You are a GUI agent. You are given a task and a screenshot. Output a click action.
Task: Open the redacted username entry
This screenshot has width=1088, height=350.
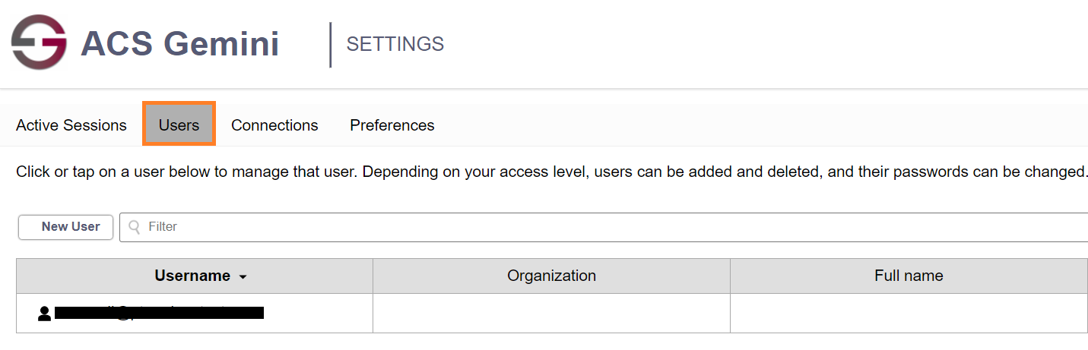click(160, 313)
